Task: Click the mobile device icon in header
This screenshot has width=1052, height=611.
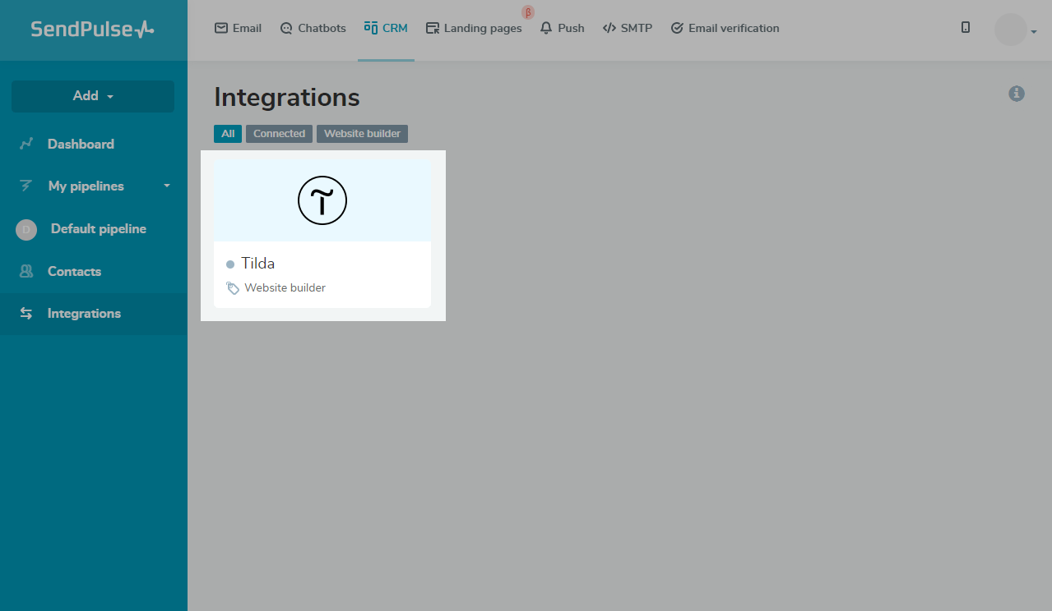Action: pos(966,28)
